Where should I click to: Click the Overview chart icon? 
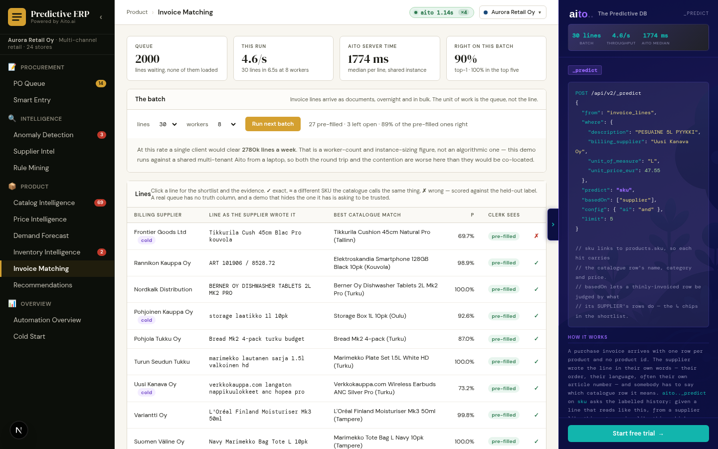(12, 303)
